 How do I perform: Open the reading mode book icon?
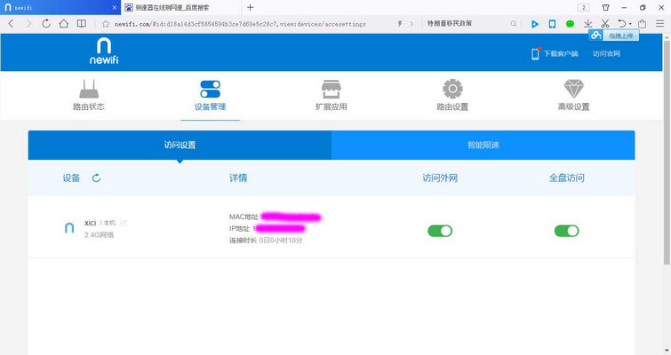(81, 23)
